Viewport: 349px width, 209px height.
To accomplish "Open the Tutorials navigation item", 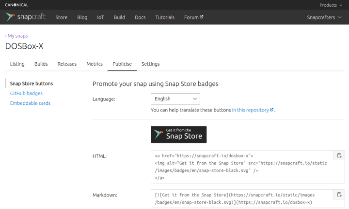I will [x=165, y=17].
